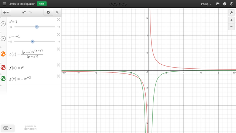Click the h(x) fraction expression
The height and width of the screenshot is (133, 236).
pyautogui.click(x=26, y=54)
